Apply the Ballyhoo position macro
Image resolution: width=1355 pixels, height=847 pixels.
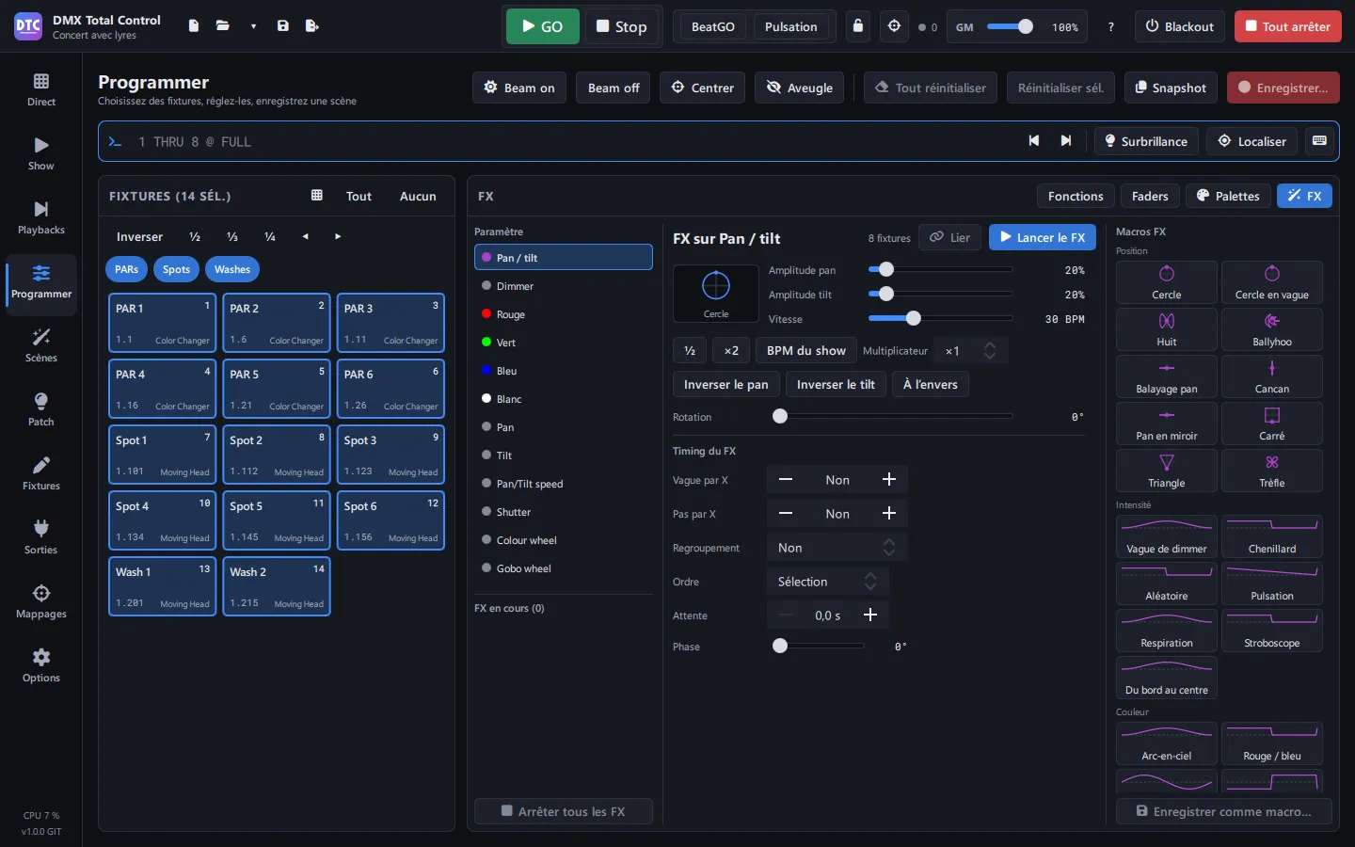point(1272,329)
